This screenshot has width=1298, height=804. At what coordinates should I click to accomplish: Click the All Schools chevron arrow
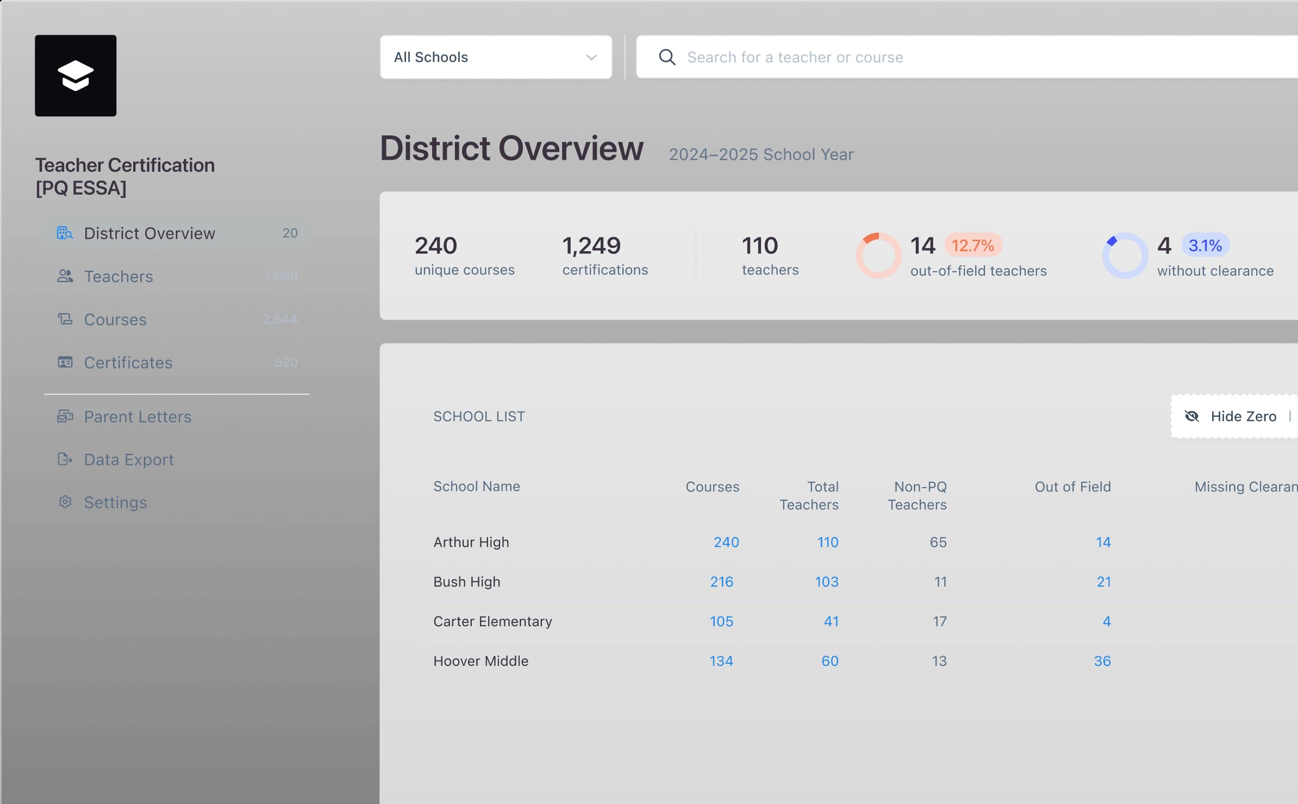coord(591,57)
